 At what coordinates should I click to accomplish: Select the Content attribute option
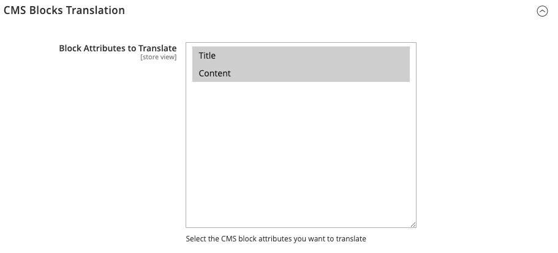pos(300,73)
